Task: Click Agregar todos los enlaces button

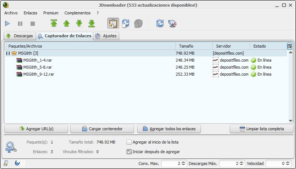Action: point(169,129)
